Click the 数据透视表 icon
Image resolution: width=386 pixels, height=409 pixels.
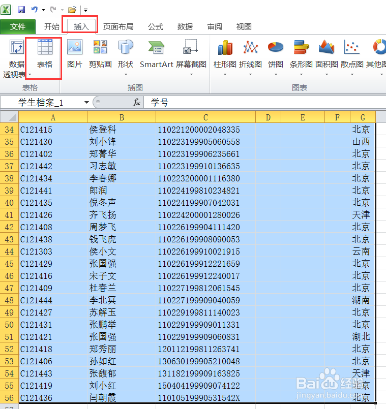pos(17,47)
